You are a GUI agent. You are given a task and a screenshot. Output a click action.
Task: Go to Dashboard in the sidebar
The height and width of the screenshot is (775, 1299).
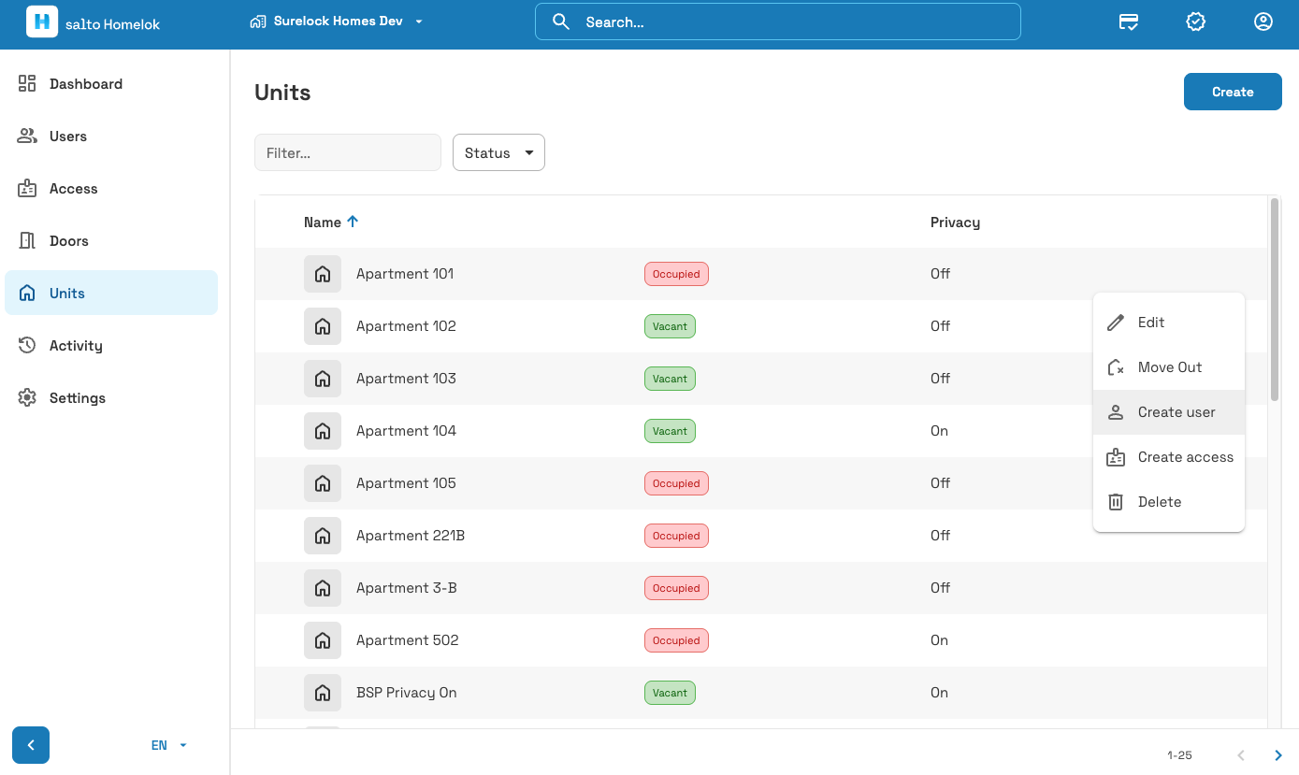111,83
